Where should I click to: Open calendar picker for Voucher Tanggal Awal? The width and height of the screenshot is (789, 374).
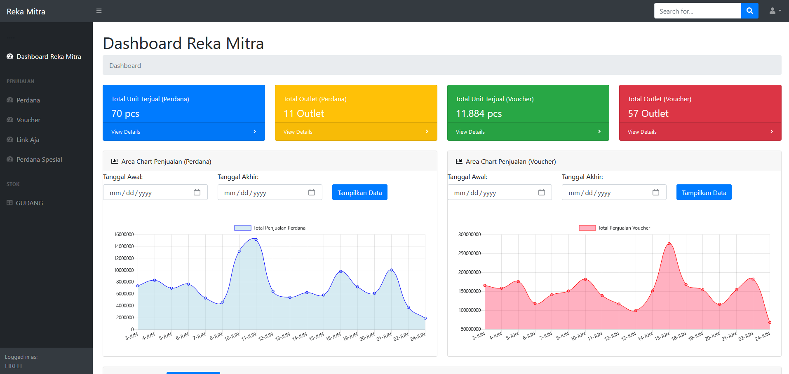point(542,192)
